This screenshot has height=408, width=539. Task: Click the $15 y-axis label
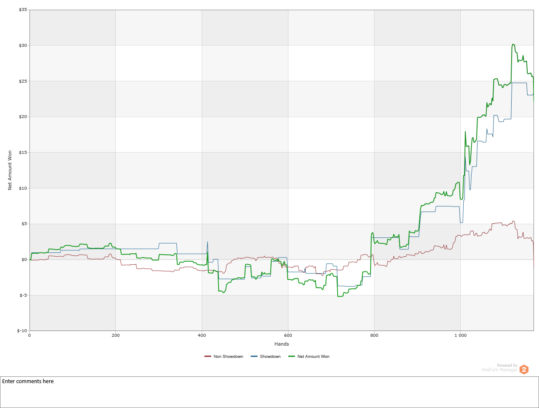click(x=23, y=153)
